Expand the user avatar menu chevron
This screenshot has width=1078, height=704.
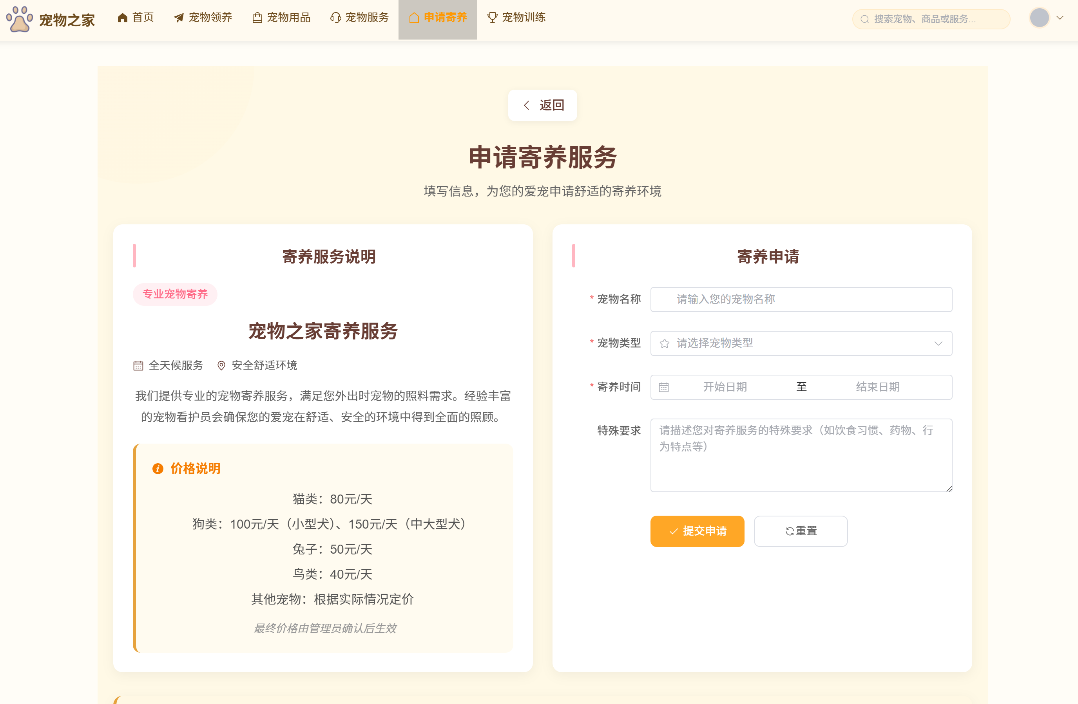tap(1060, 18)
